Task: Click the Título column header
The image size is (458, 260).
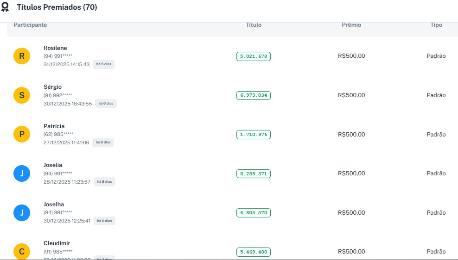Action: point(254,25)
